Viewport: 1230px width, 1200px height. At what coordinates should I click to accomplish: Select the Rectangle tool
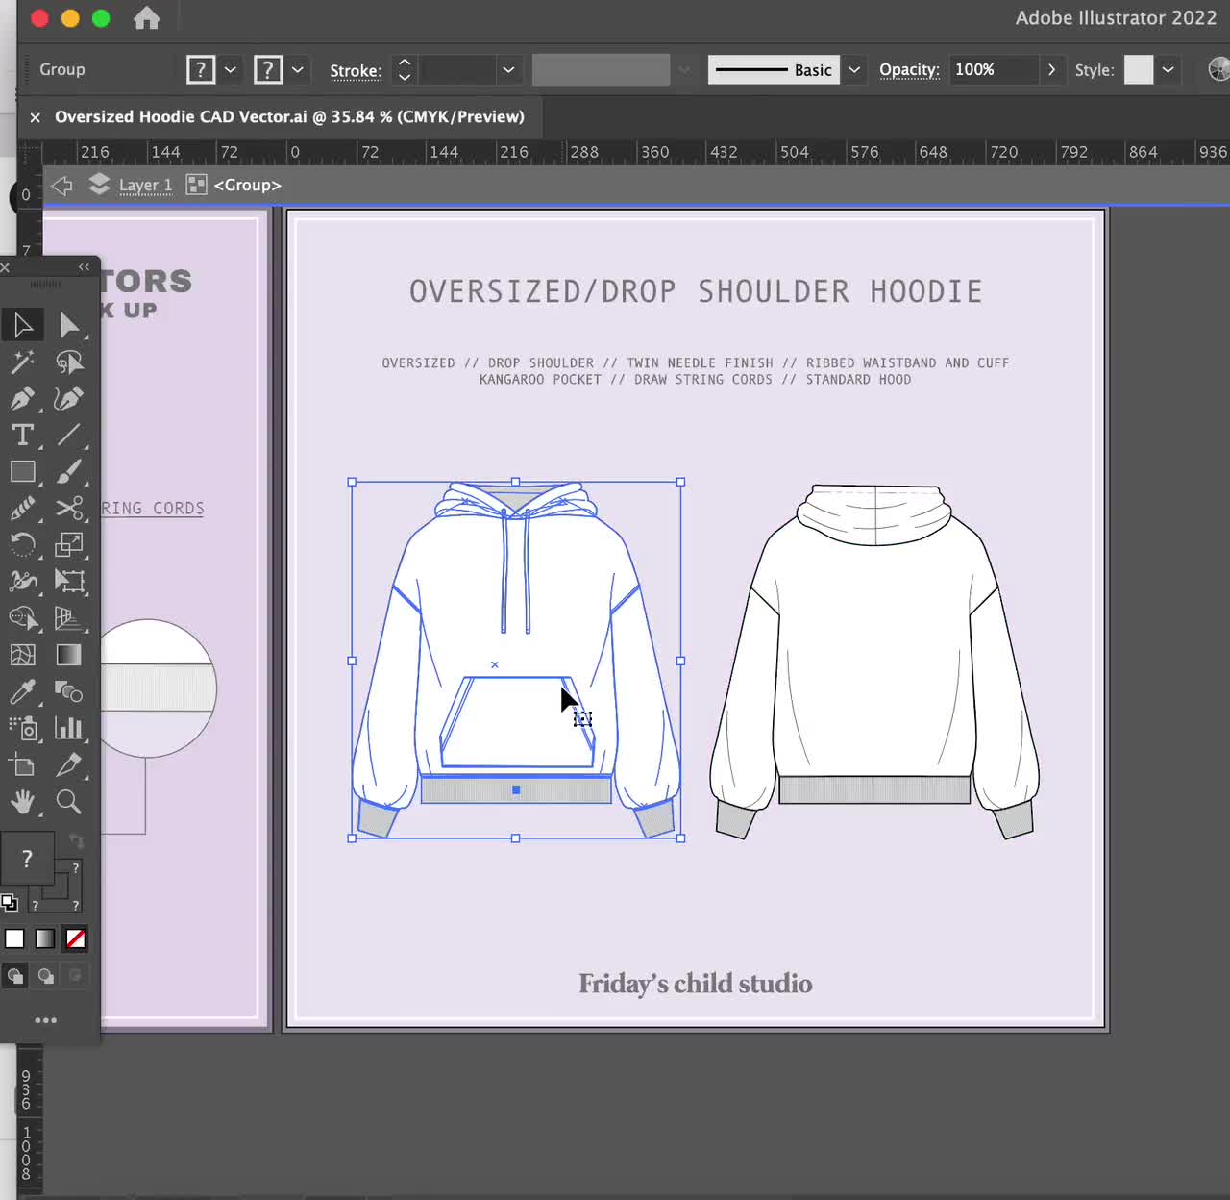tap(23, 471)
